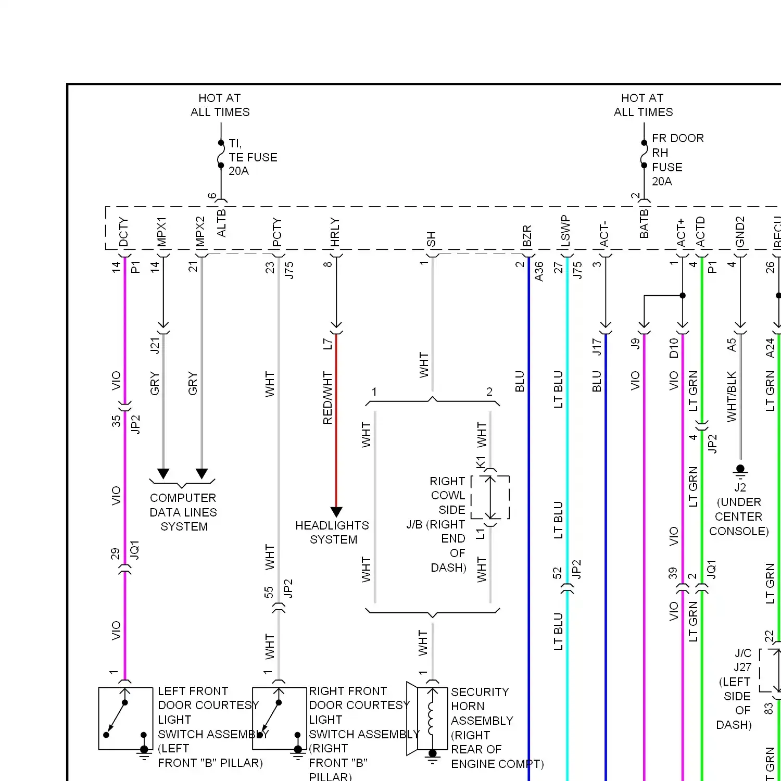The width and height of the screenshot is (781, 781).
Task: Click the BATB terminal label
Action: pyautogui.click(x=645, y=223)
